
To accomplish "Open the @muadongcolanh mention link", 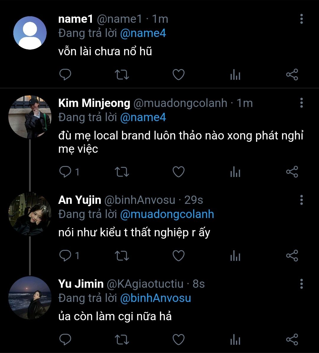I will [167, 214].
